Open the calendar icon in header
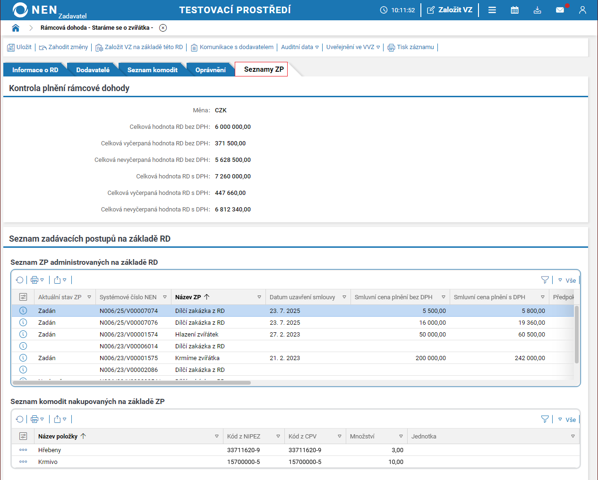598x480 pixels. coord(514,10)
